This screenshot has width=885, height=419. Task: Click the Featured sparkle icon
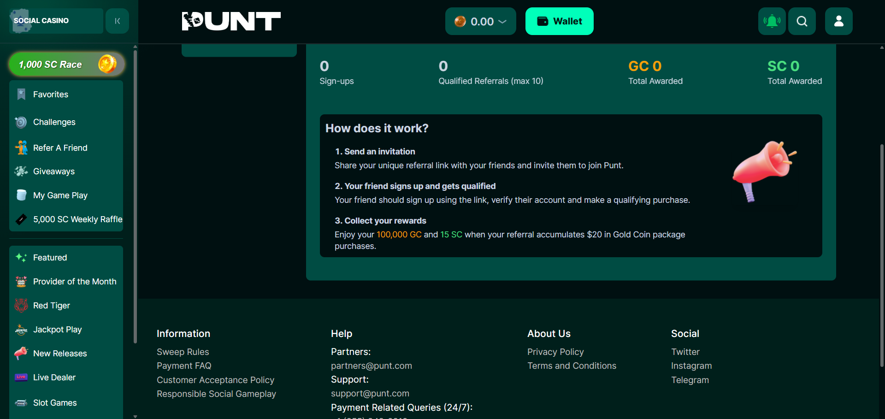(x=21, y=258)
